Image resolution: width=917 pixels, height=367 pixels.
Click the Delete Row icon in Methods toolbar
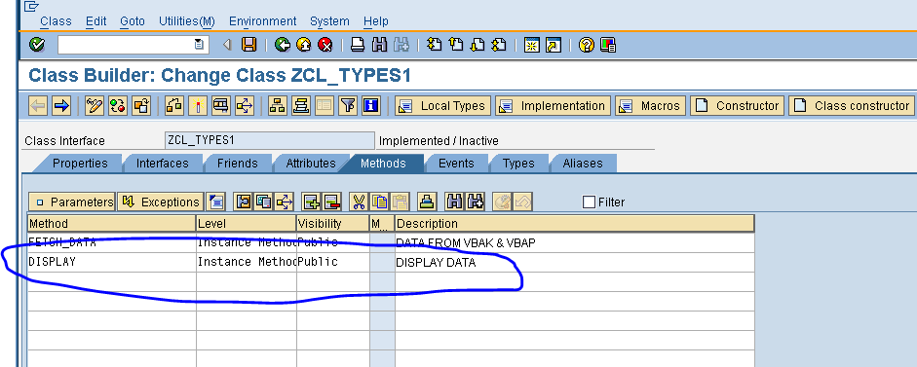click(331, 202)
